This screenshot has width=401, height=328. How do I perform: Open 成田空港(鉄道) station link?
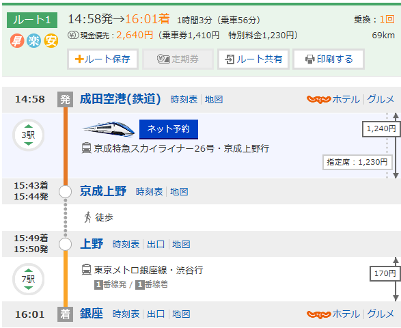pos(120,99)
